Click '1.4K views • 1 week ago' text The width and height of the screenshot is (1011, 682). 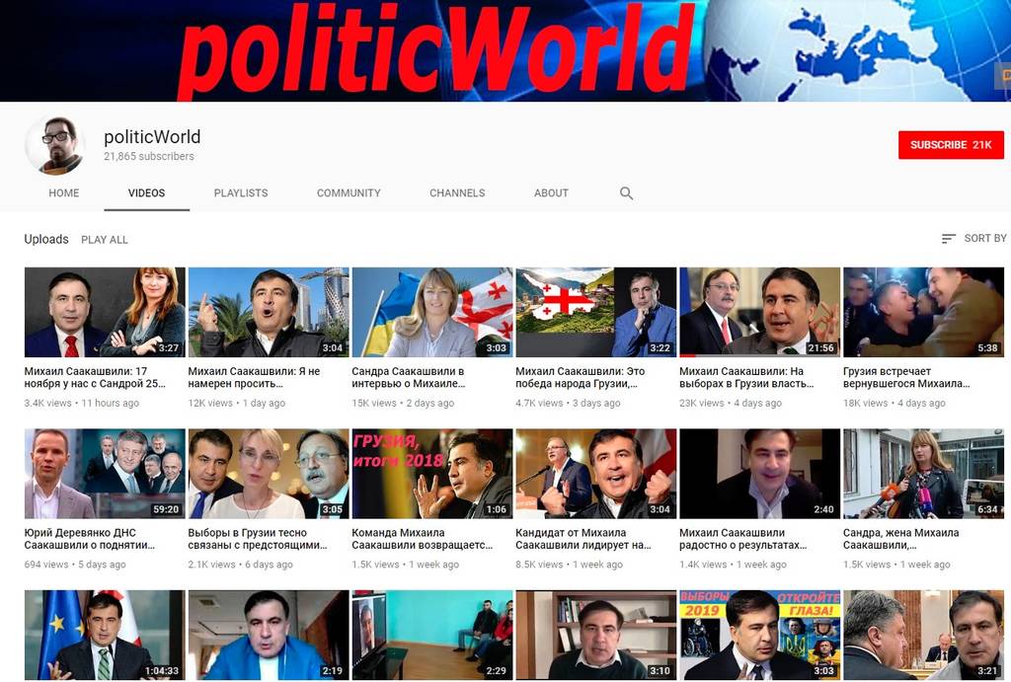(734, 564)
